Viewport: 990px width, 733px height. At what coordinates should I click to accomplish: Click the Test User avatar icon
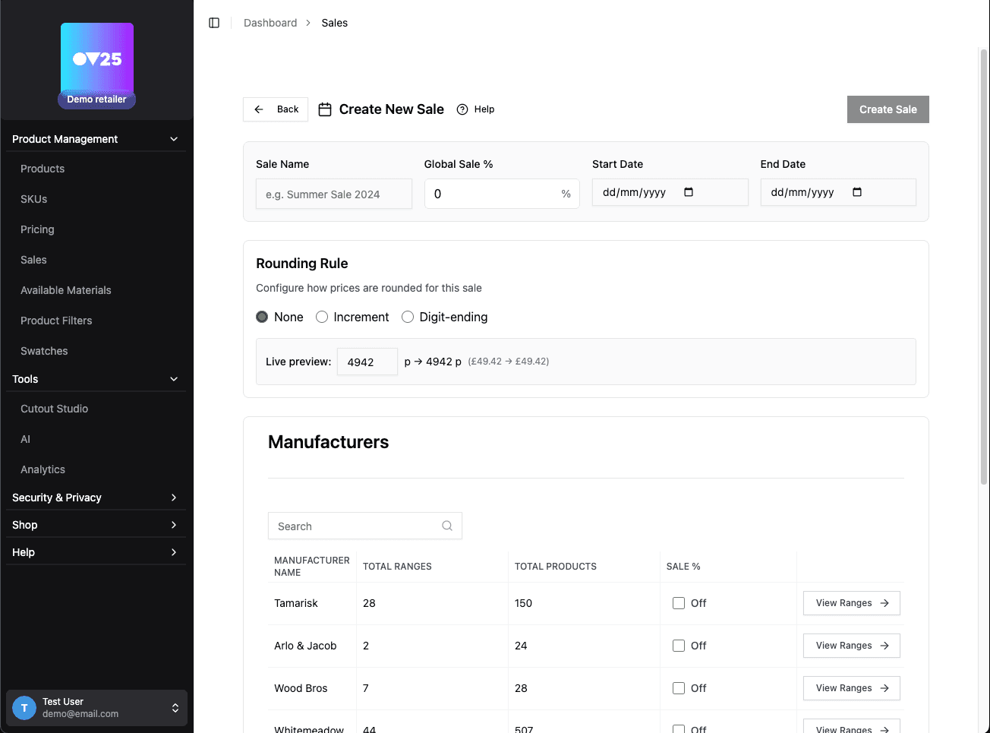click(x=24, y=708)
